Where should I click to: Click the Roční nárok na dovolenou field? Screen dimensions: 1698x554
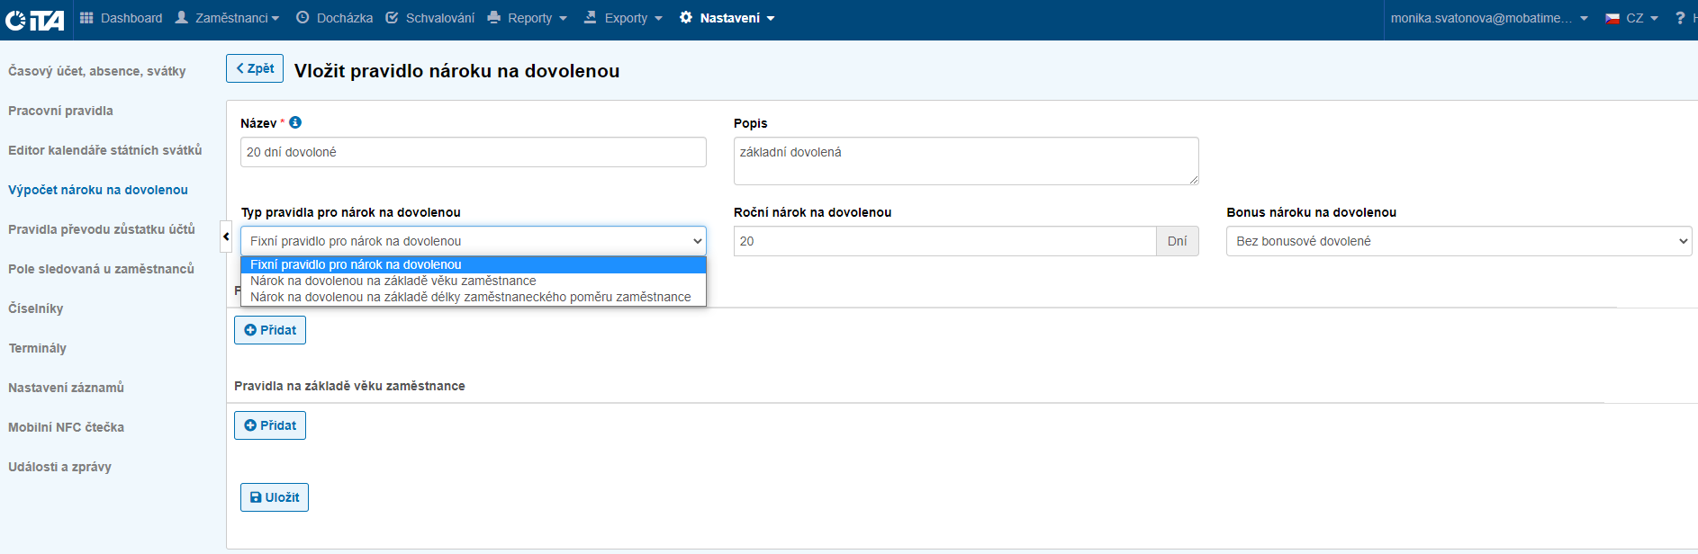point(944,241)
